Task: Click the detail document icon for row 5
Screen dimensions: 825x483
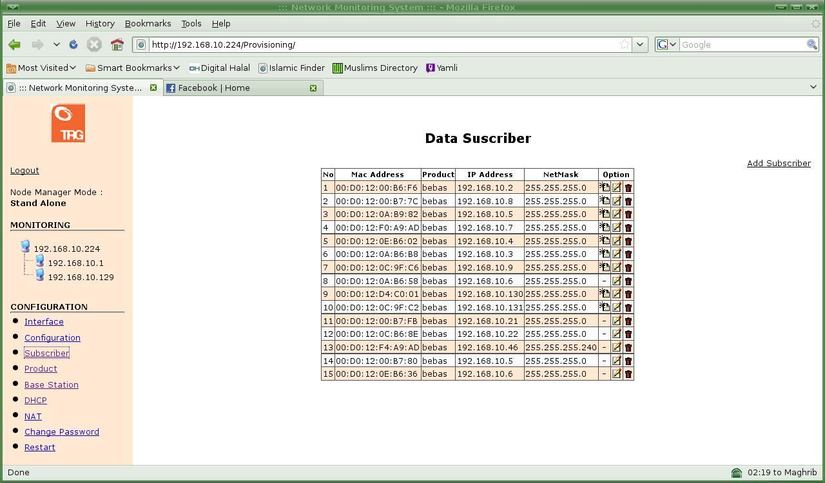Action: (x=605, y=241)
